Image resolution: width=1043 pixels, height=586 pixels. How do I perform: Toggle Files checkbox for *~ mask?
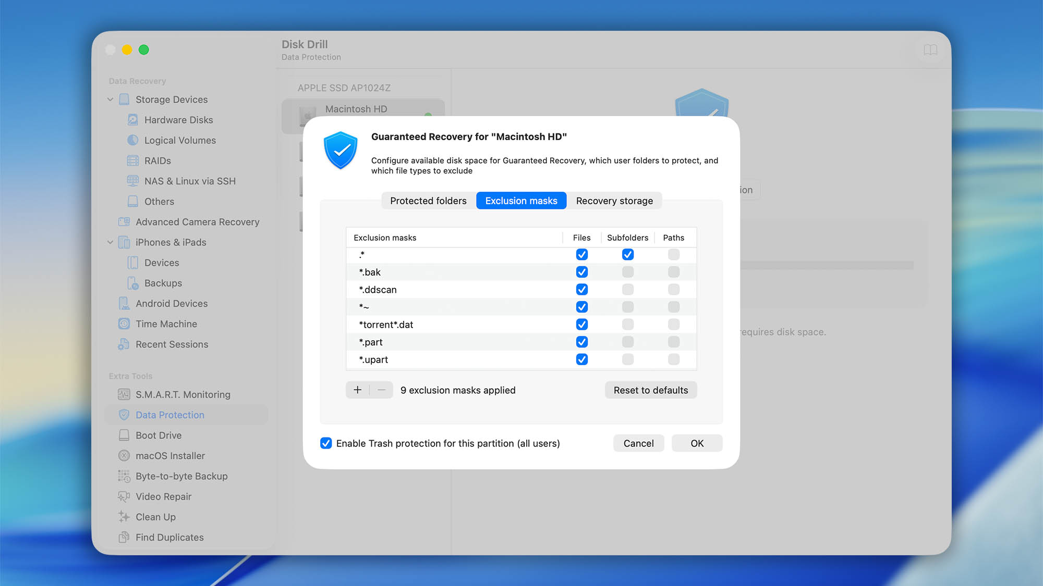point(582,307)
